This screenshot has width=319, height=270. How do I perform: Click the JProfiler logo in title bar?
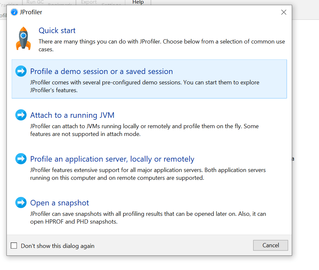(x=14, y=12)
